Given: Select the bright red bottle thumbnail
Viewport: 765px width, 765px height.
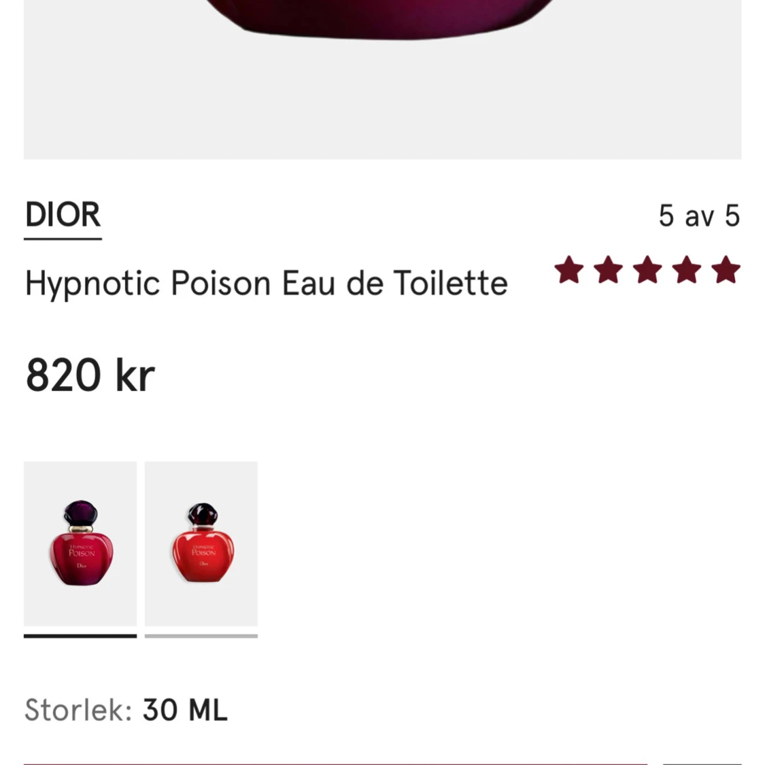Looking at the screenshot, I should [x=201, y=543].
